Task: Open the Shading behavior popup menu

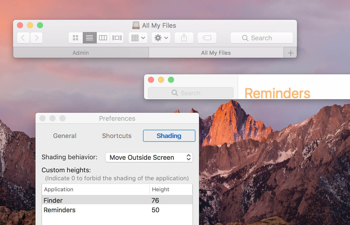Action: pyautogui.click(x=149, y=157)
